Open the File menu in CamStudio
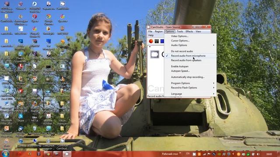 (x=150, y=31)
